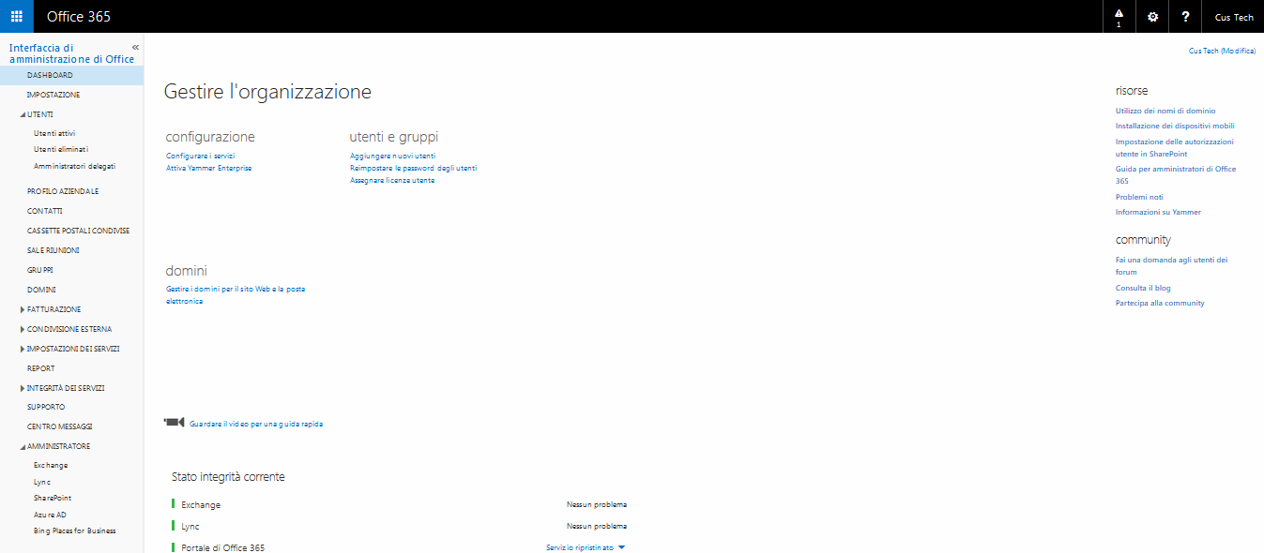1264x553 pixels.
Task: Select Utenti attivi under UTENTI
Action: (56, 132)
